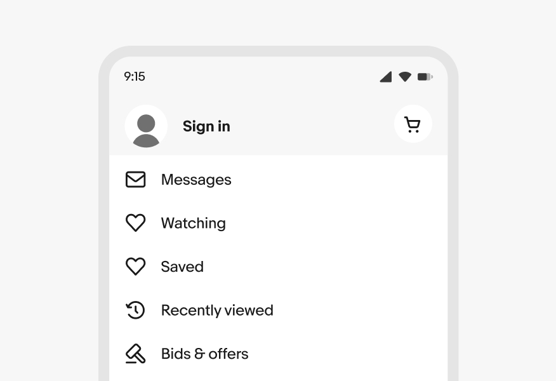Open the shopping cart
The image size is (556, 381).
tap(413, 124)
